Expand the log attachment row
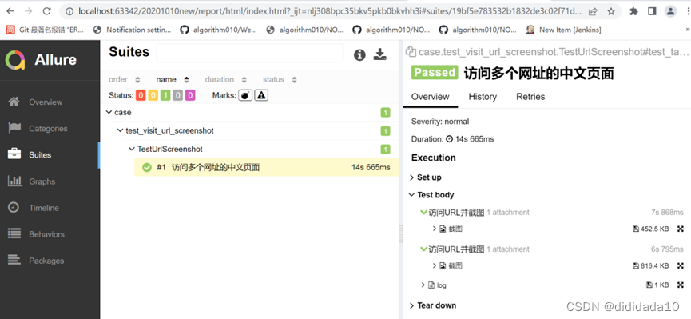691x319 pixels. point(423,285)
